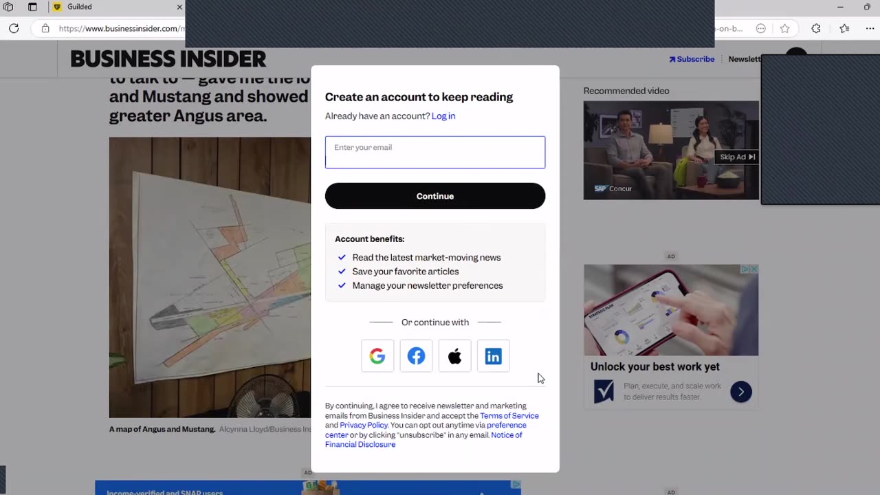Viewport: 880px width, 495px height.
Task: Switch to the Guilded tab
Action: click(117, 7)
